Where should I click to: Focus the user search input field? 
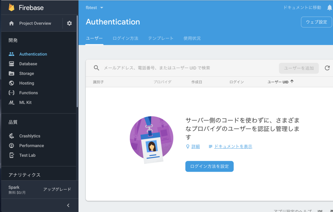click(157, 68)
